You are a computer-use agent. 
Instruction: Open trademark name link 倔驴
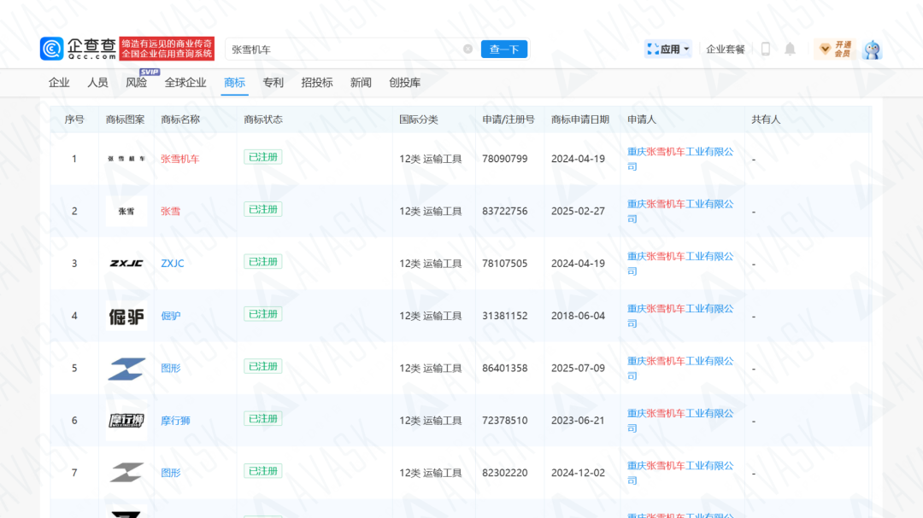[171, 316]
